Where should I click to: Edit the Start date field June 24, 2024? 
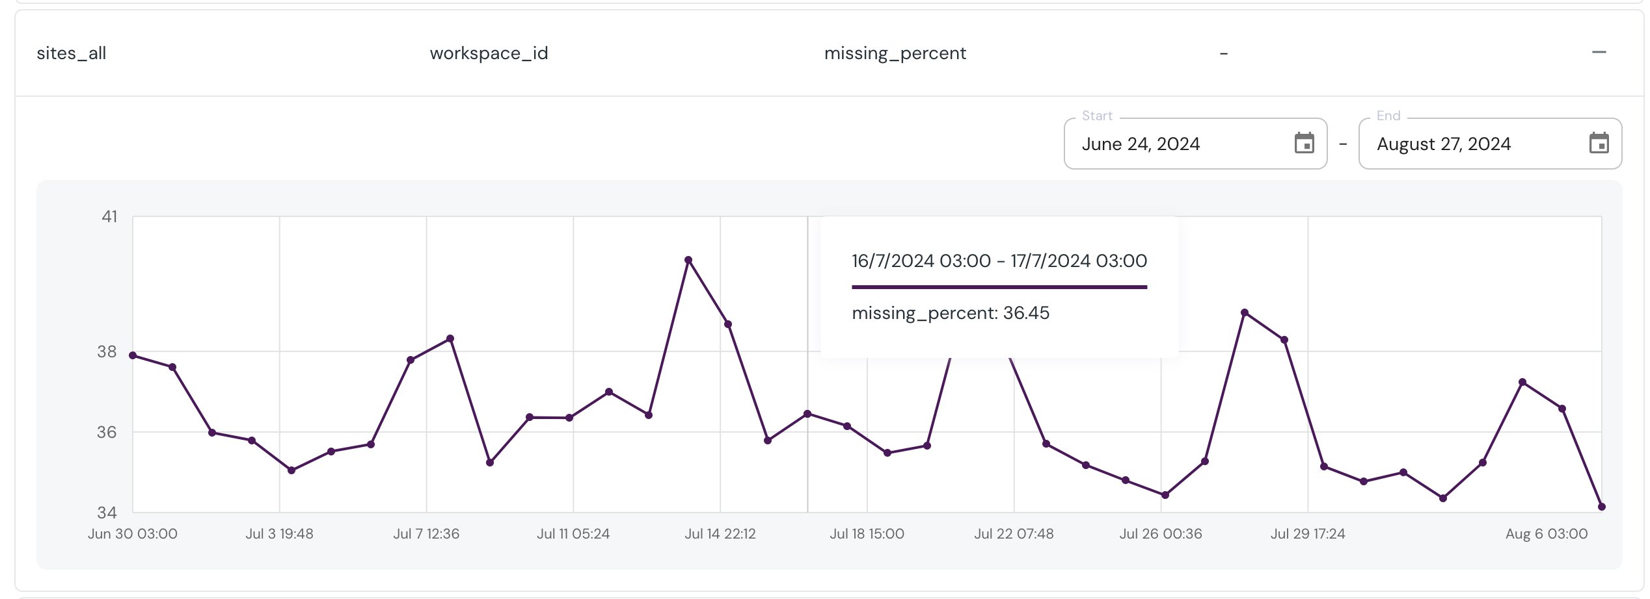[1195, 144]
